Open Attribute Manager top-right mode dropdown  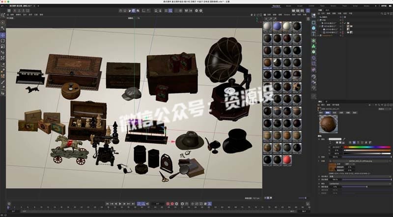tap(385, 109)
